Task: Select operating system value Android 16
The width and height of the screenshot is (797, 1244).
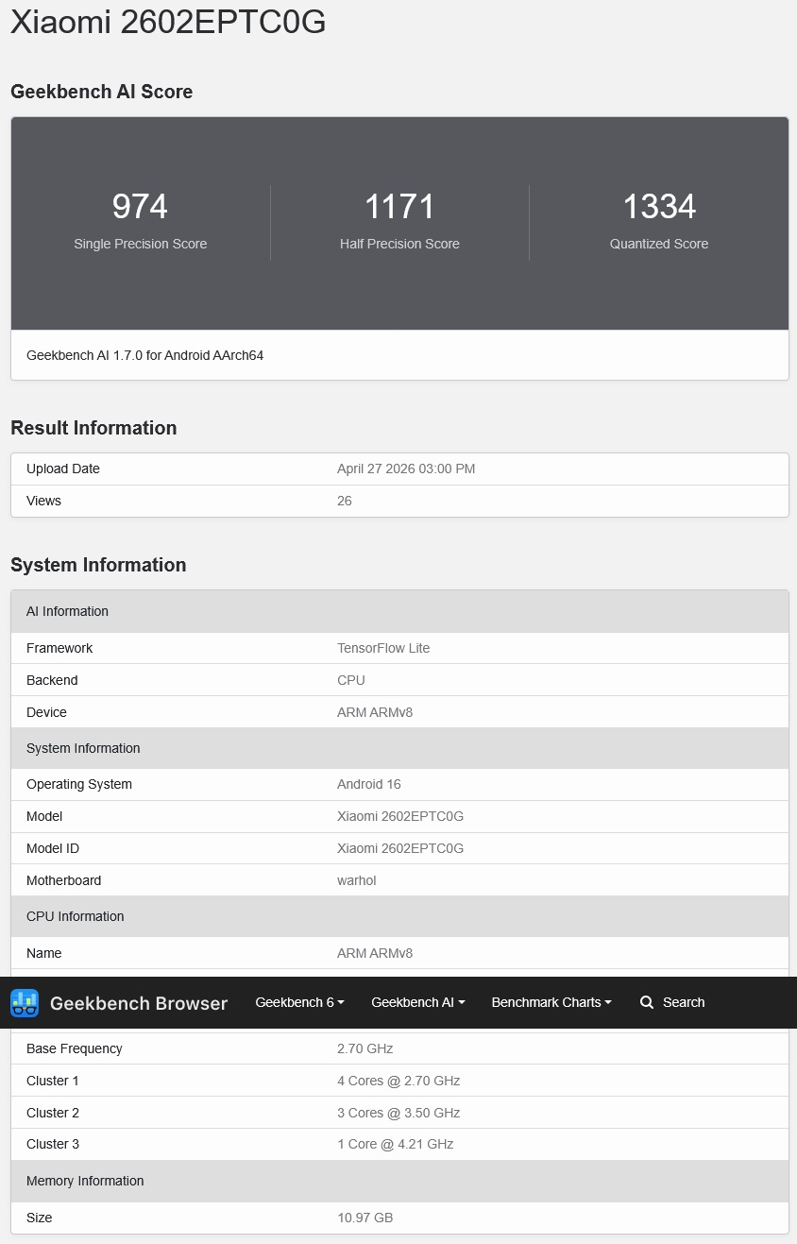Action: coord(369,784)
